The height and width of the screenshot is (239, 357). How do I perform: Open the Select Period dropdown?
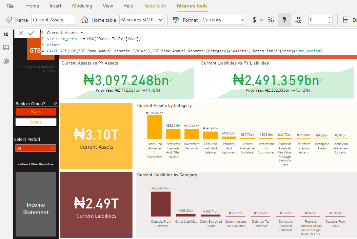coord(36,148)
